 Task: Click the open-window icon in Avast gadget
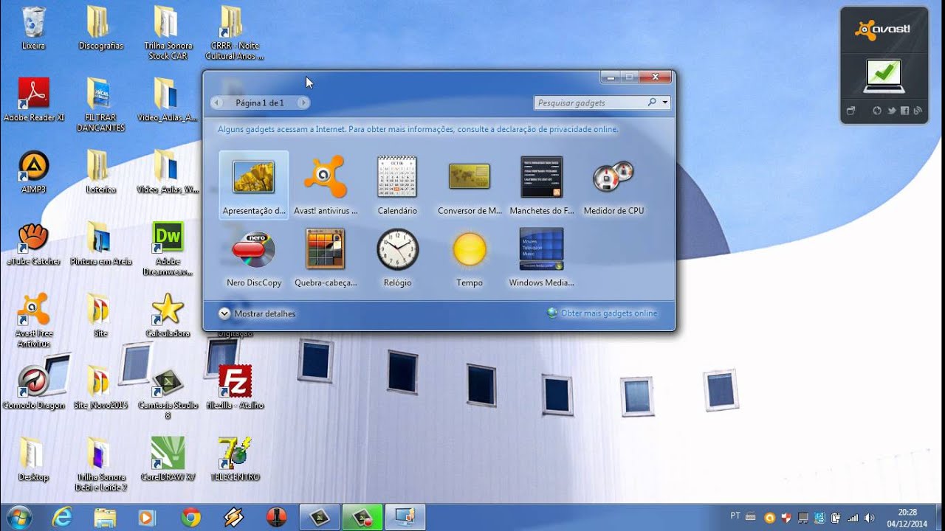tap(850, 111)
